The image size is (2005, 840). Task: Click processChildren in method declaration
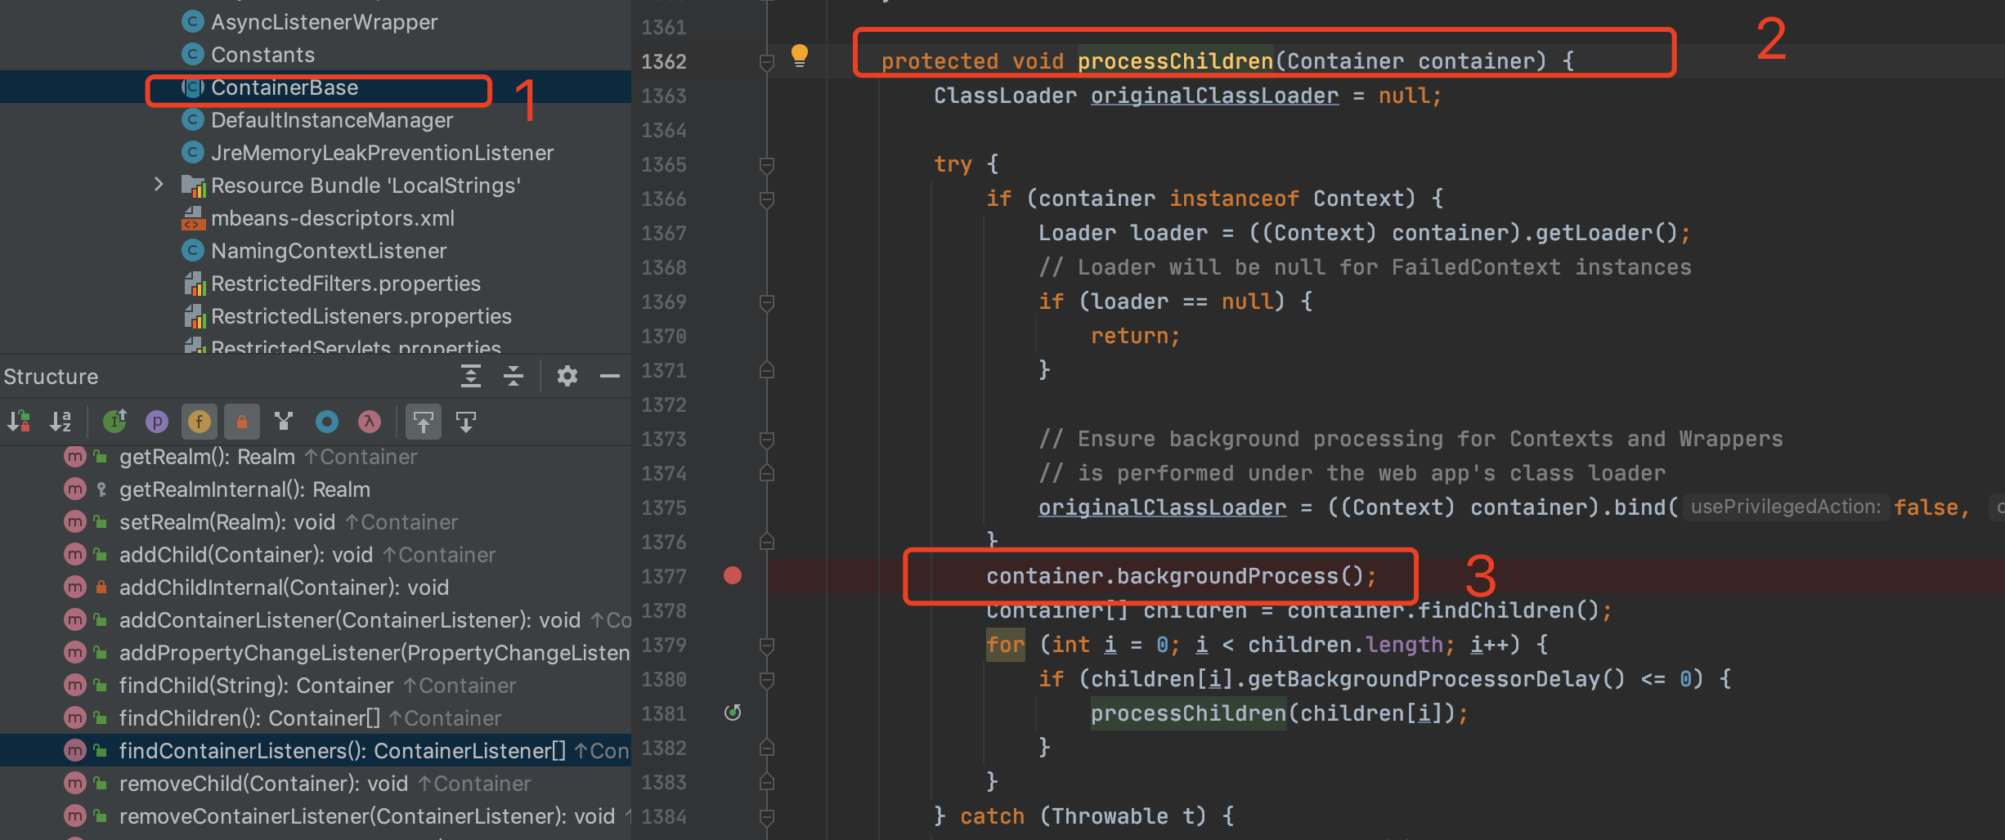[1175, 61]
